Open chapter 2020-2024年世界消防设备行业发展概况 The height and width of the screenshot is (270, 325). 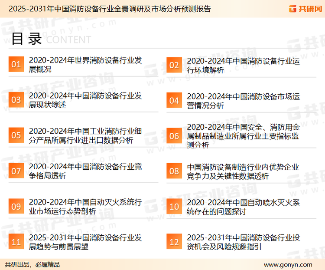(x=85, y=65)
